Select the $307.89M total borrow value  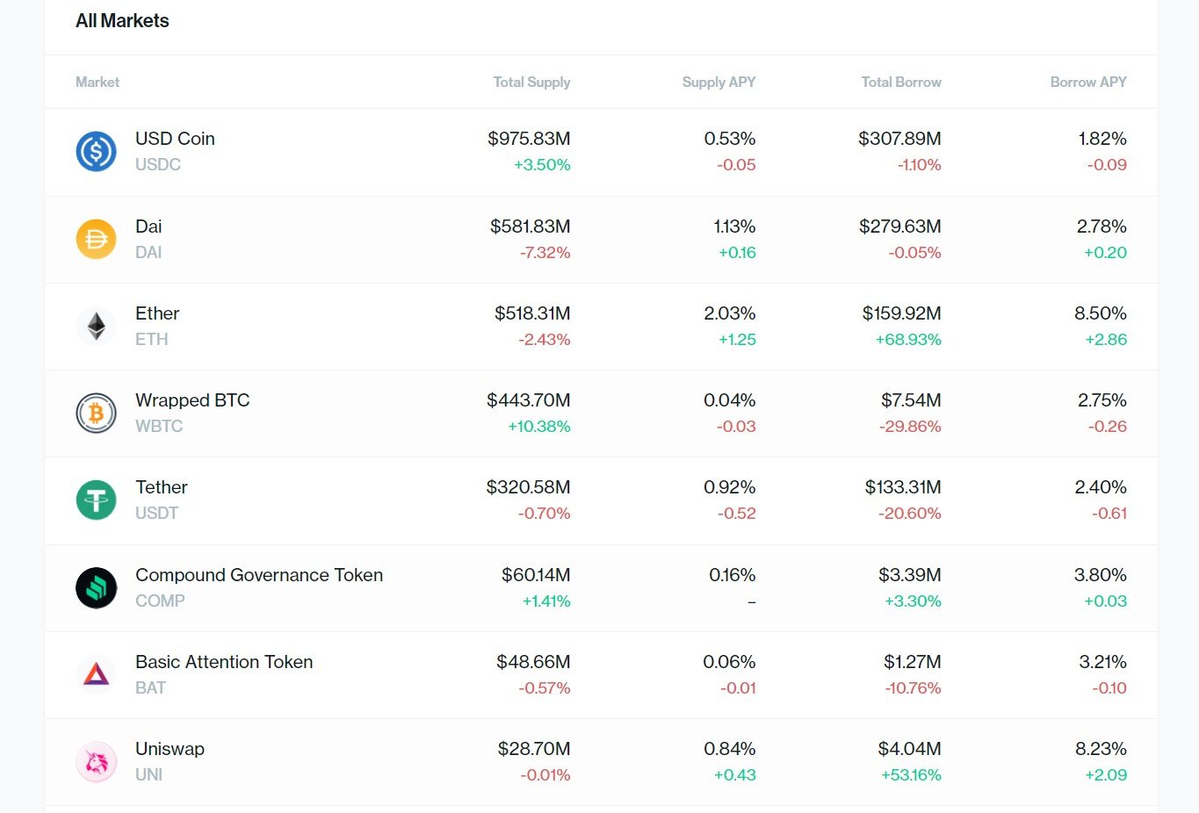point(899,139)
